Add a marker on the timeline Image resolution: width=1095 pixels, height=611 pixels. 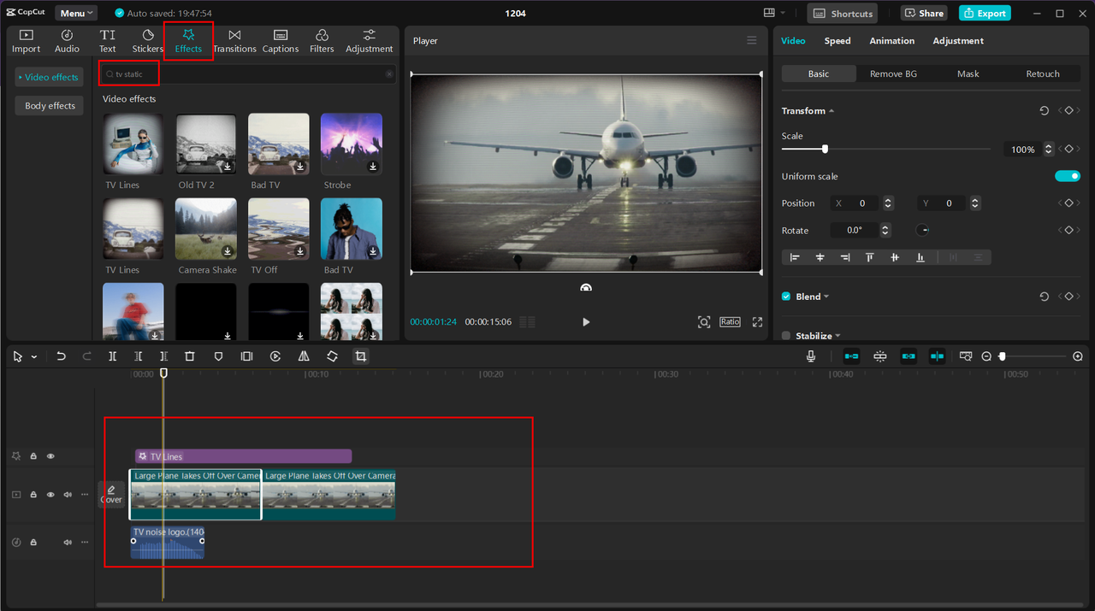coord(218,356)
